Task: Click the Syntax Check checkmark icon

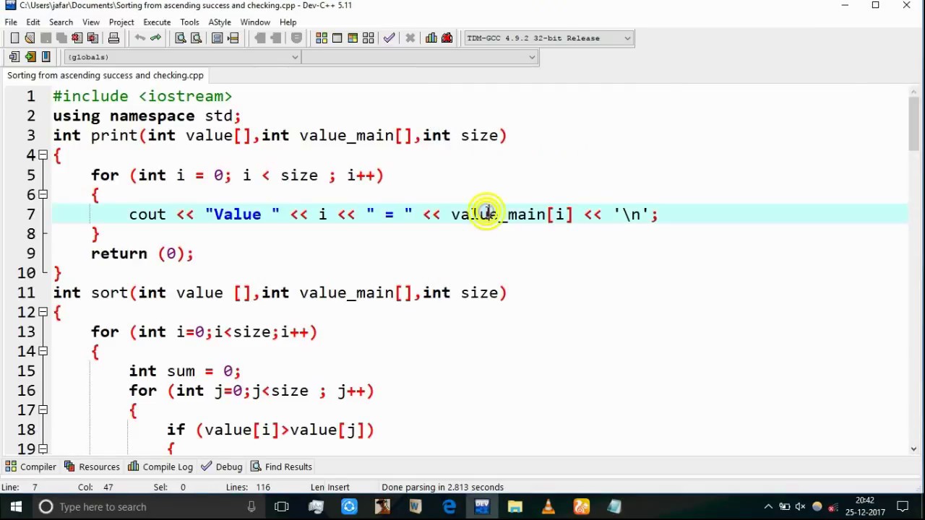Action: coord(390,38)
